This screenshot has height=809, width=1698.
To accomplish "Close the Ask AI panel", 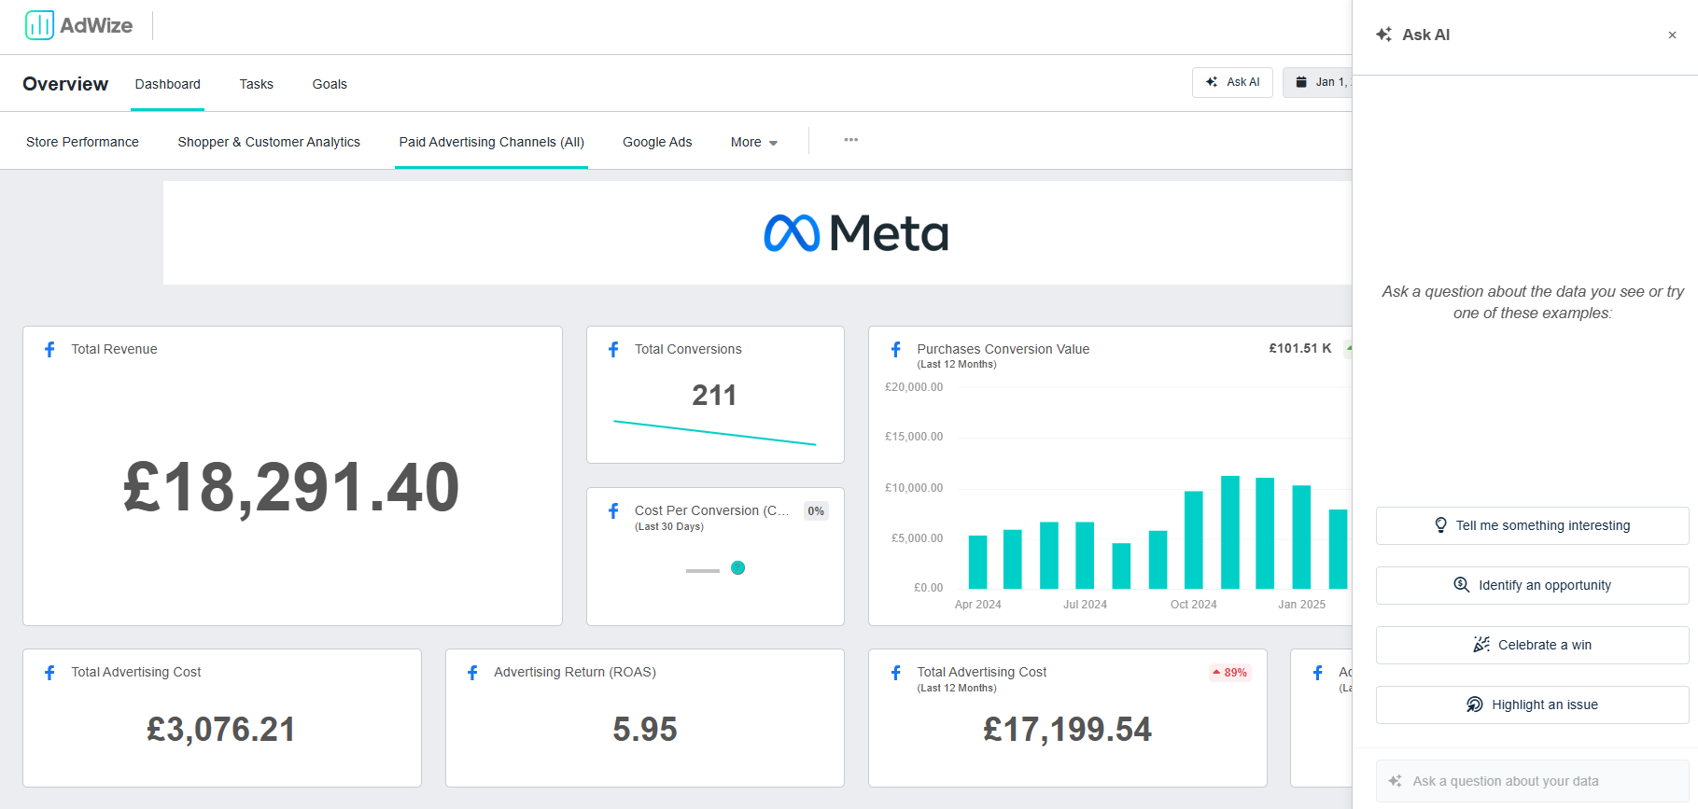I will coord(1671,35).
